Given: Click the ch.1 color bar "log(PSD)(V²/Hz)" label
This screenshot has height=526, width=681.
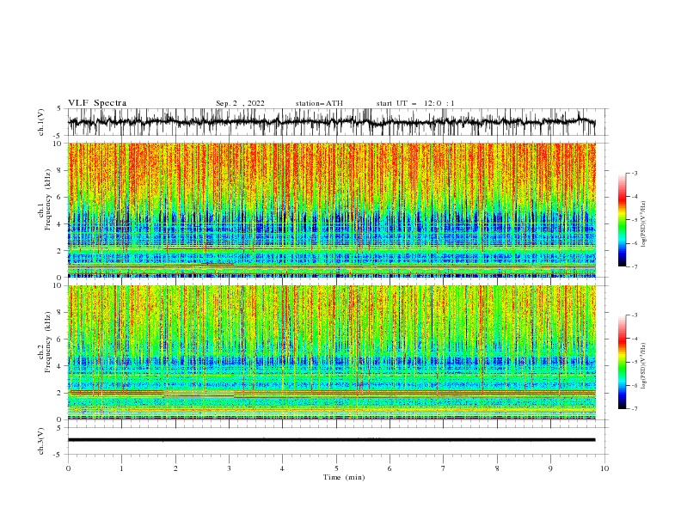Looking at the screenshot, I should point(644,224).
